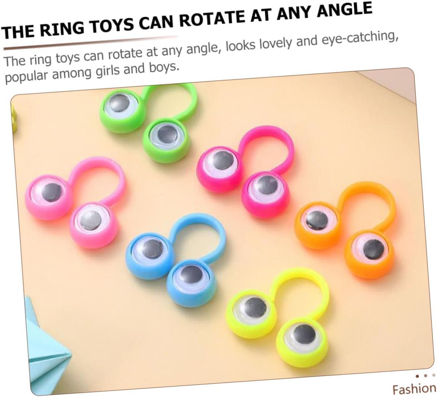Click the brown gradient underline below the heading

[x=91, y=43]
